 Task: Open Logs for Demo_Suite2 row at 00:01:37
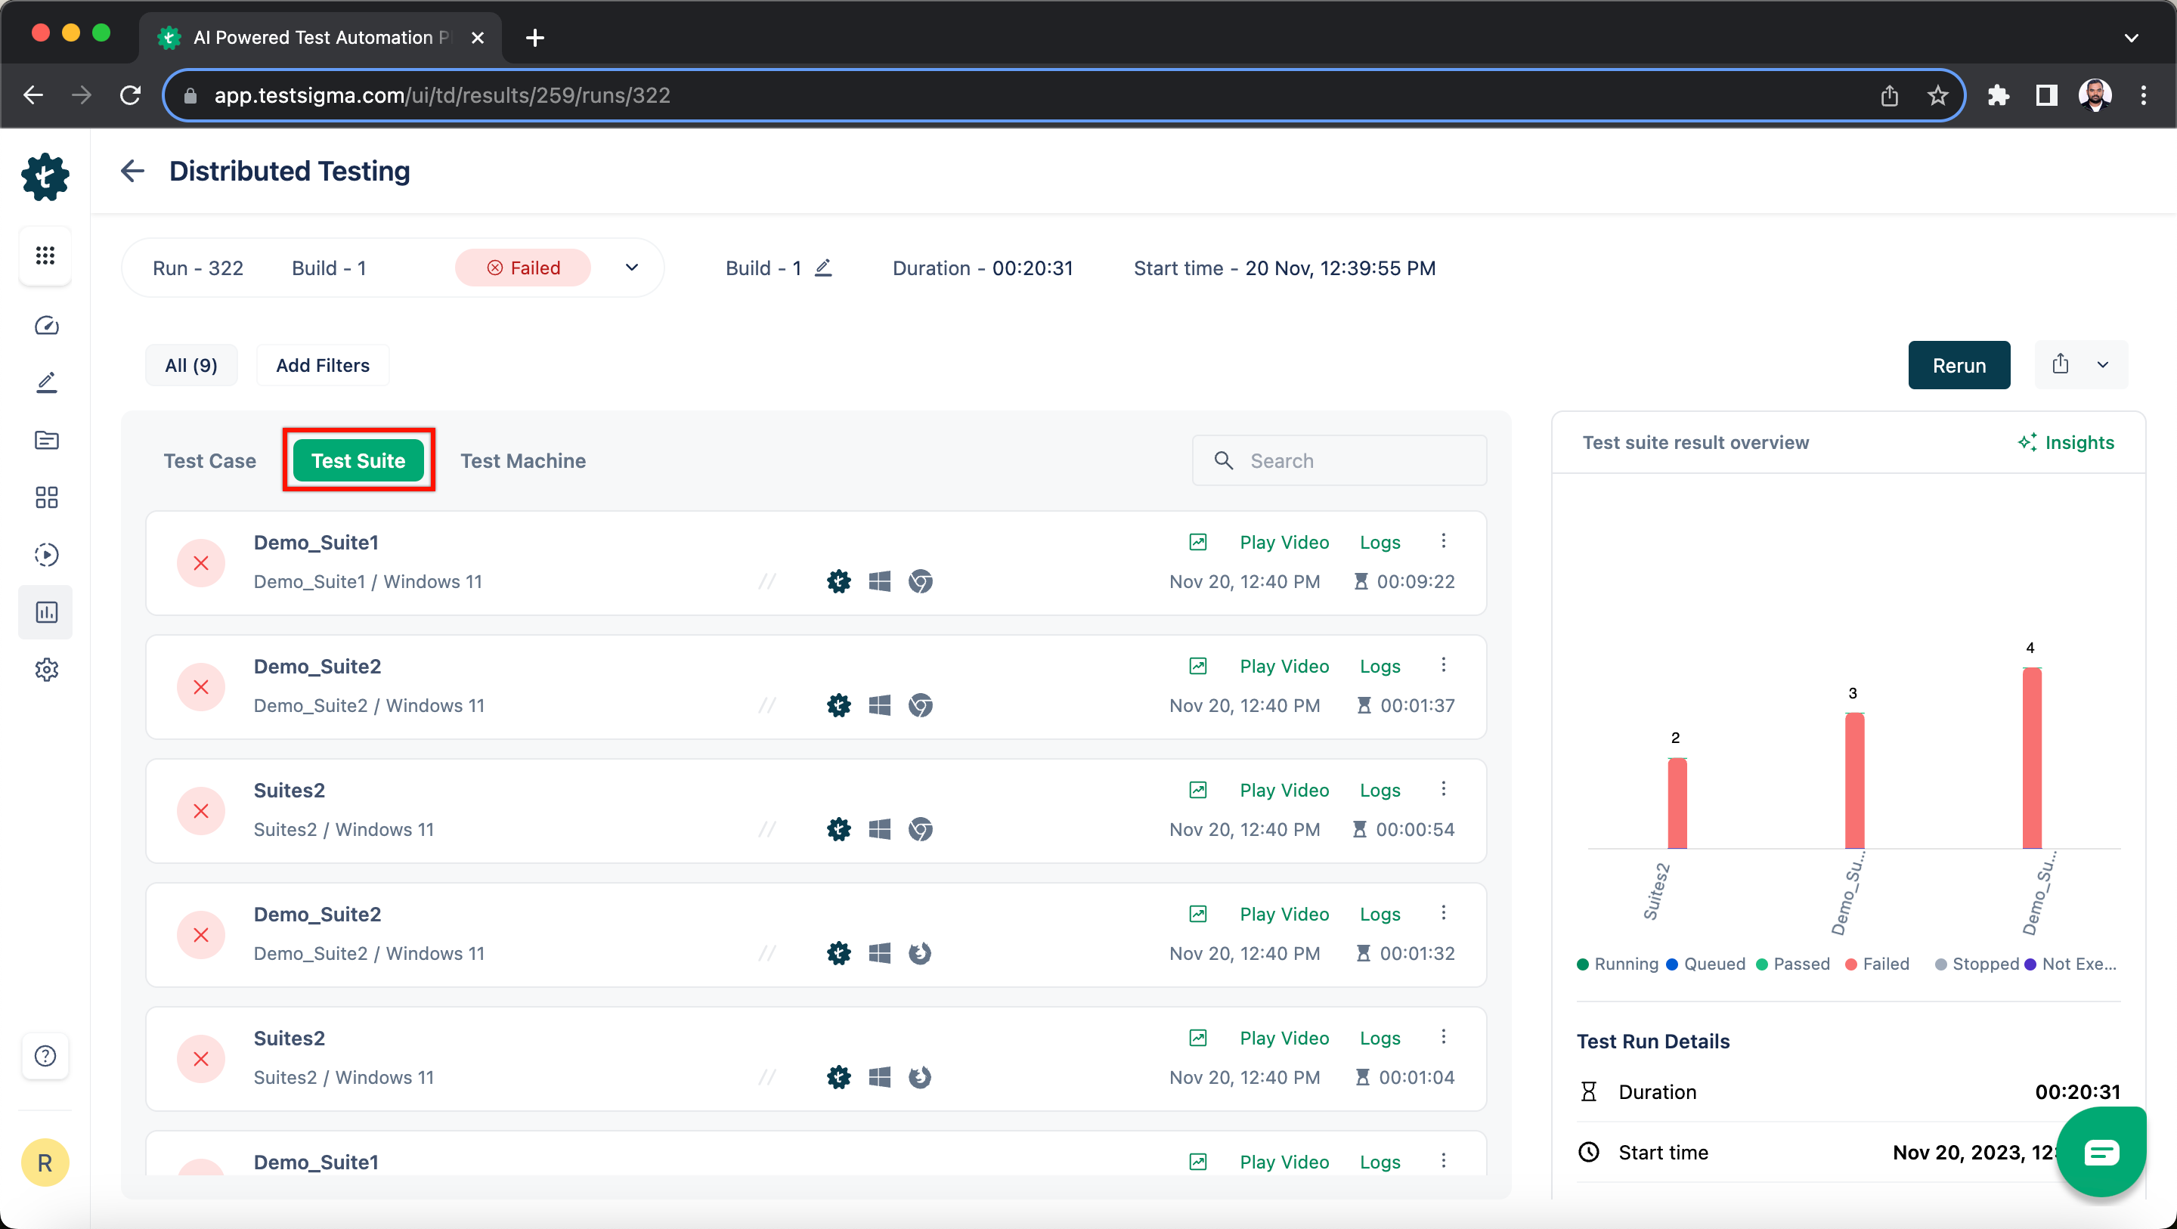coord(1380,666)
